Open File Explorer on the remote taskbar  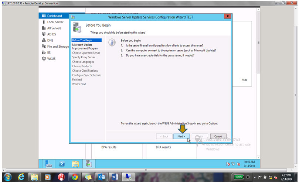pos(75,164)
